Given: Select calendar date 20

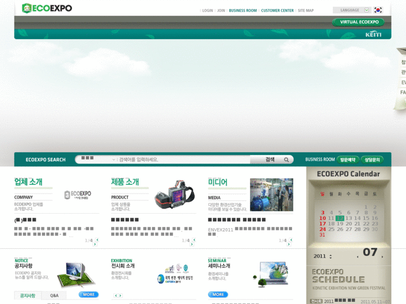Looking at the screenshot, I should click(x=348, y=224).
